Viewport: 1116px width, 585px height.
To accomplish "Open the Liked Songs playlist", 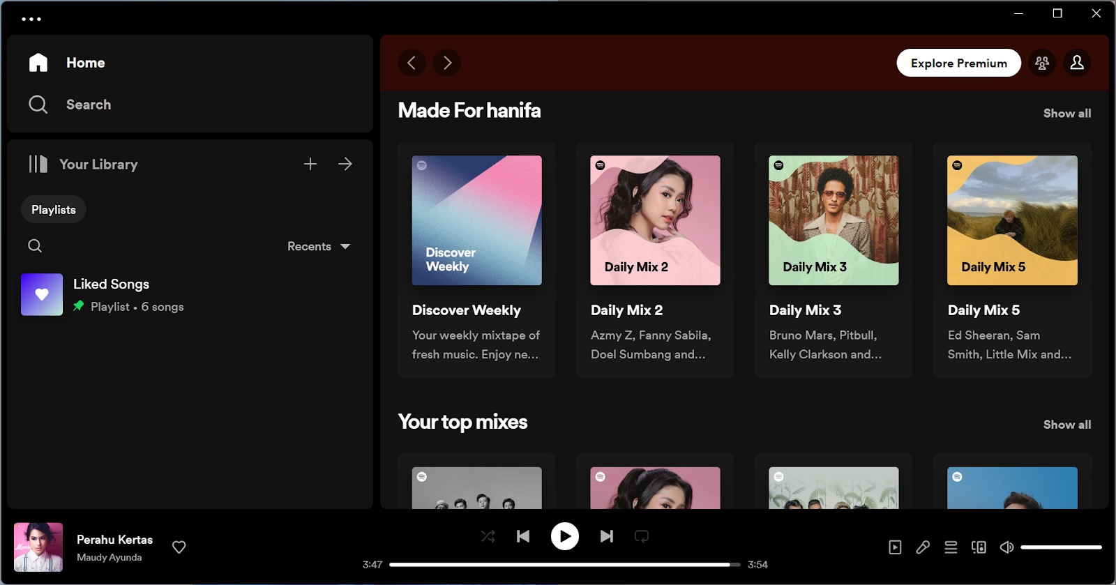I will point(190,294).
